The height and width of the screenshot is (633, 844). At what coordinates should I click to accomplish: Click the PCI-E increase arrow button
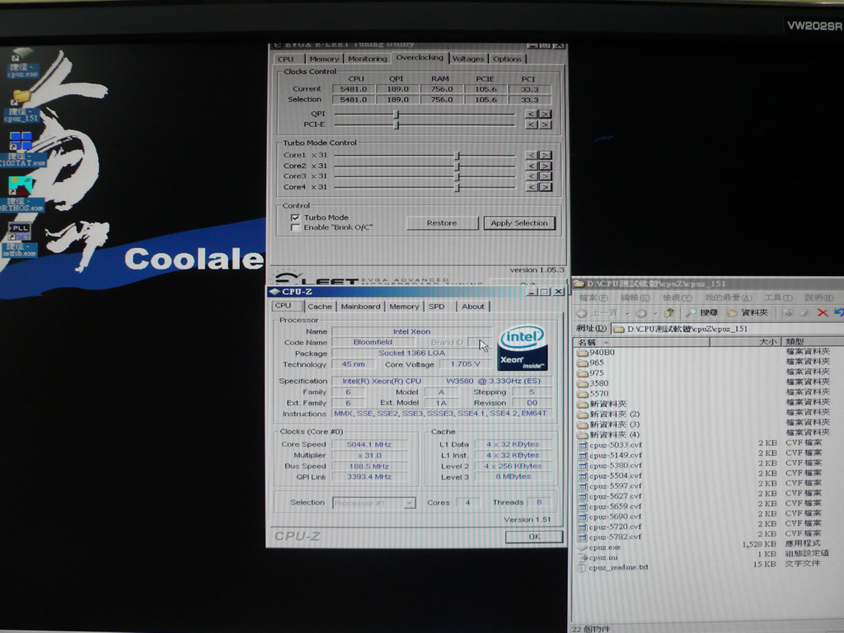(x=546, y=125)
